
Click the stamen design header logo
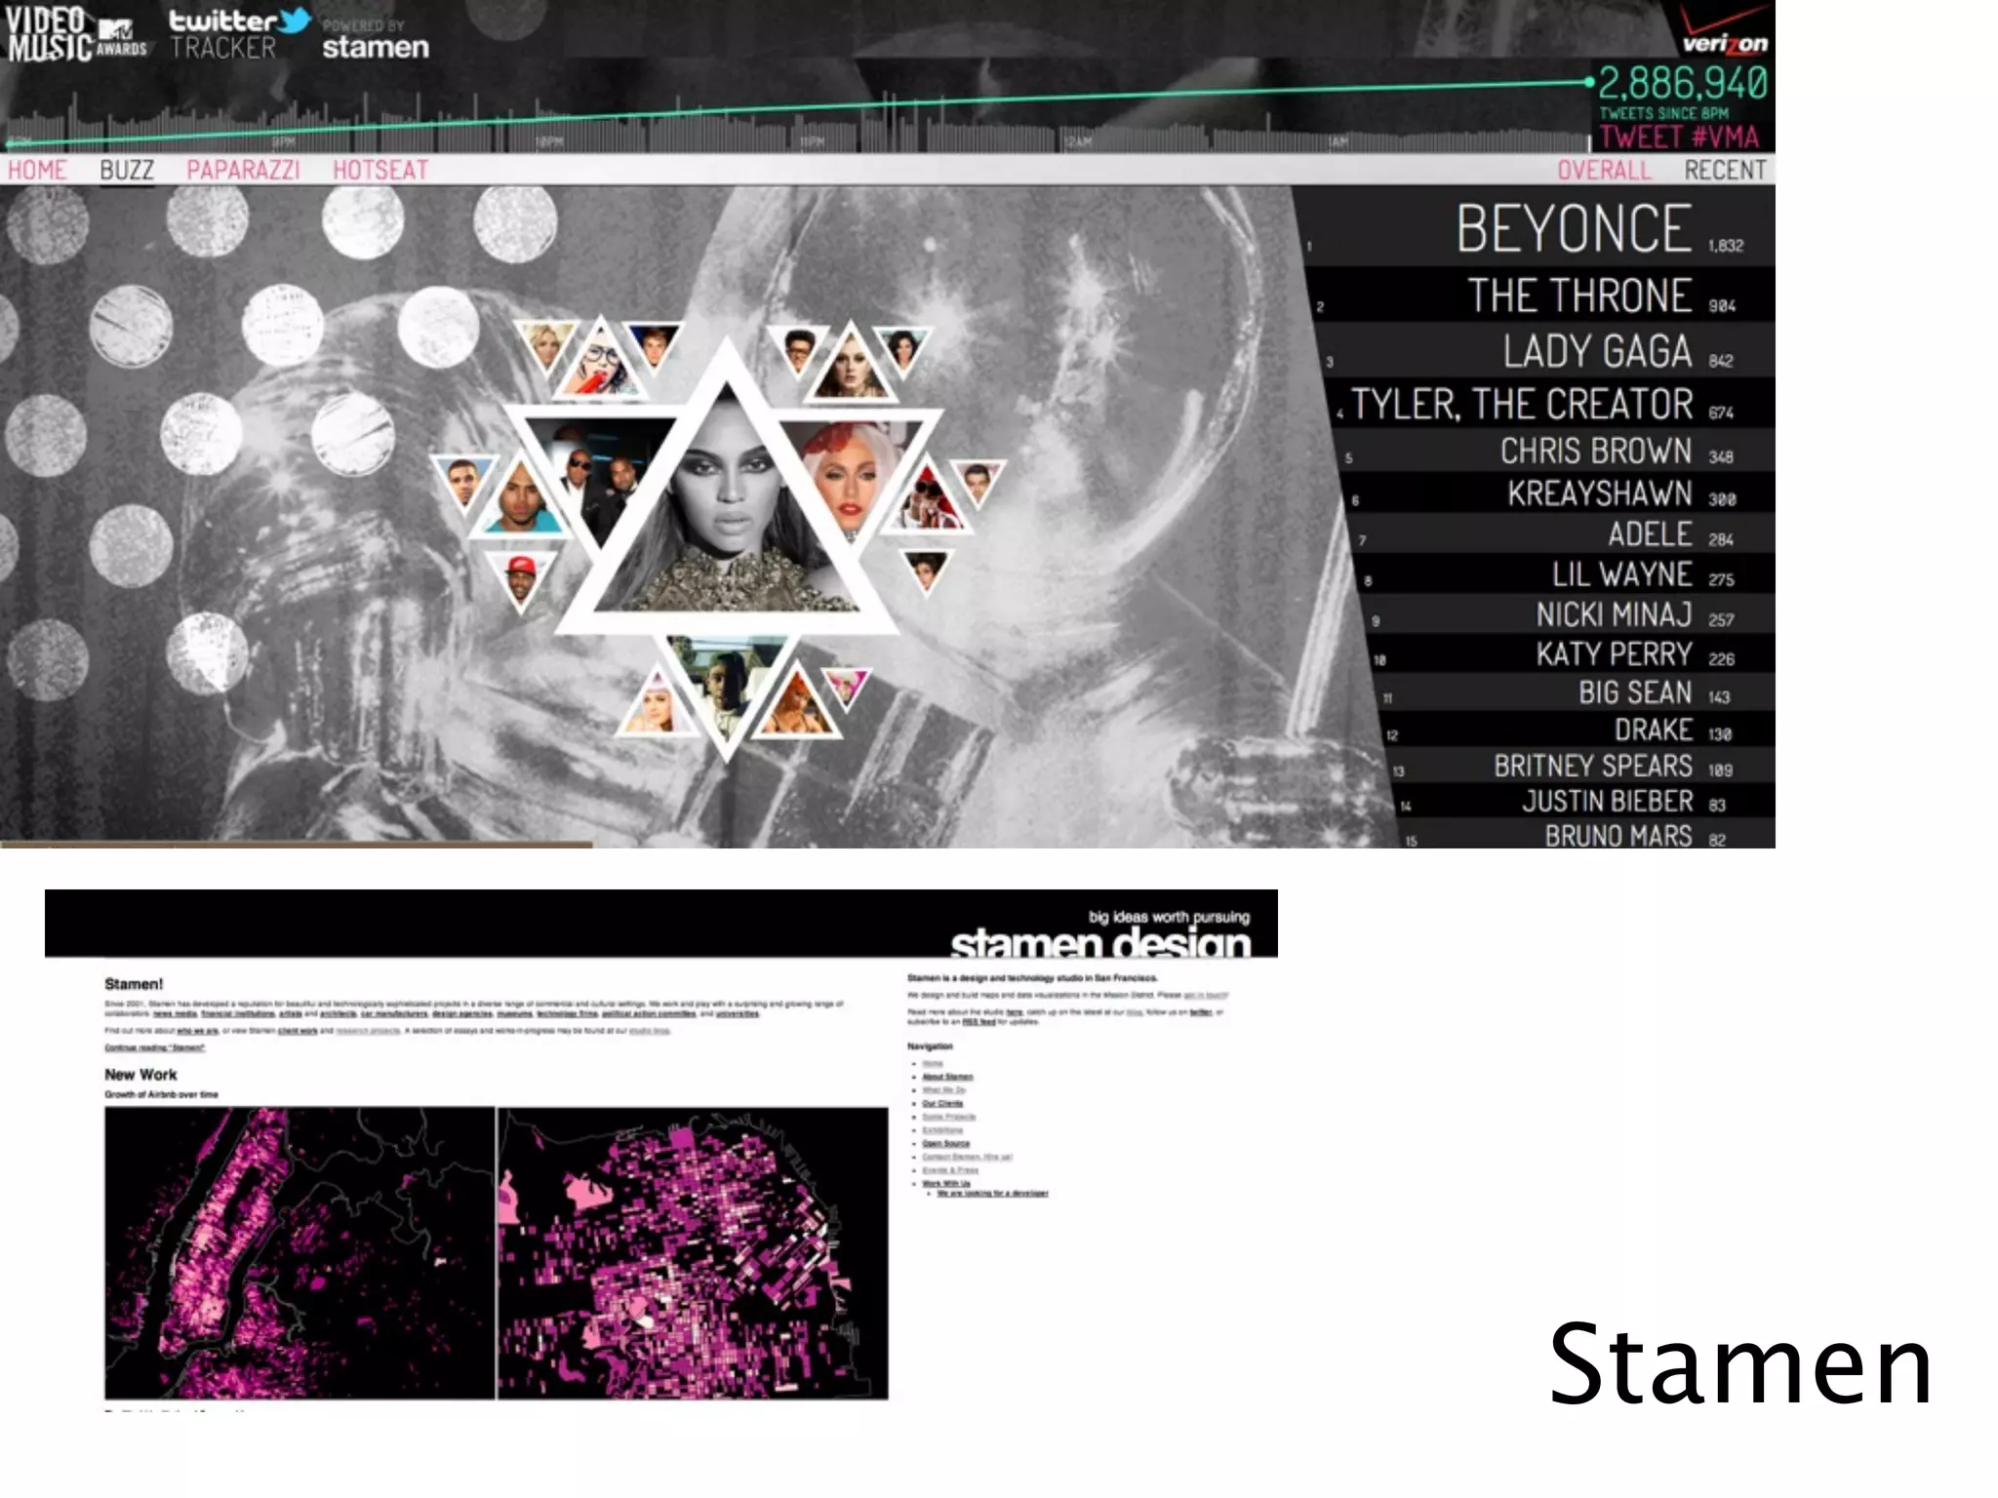pos(1100,942)
